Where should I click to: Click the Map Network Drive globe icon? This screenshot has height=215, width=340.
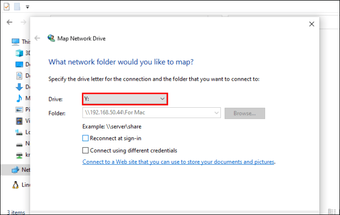point(51,38)
